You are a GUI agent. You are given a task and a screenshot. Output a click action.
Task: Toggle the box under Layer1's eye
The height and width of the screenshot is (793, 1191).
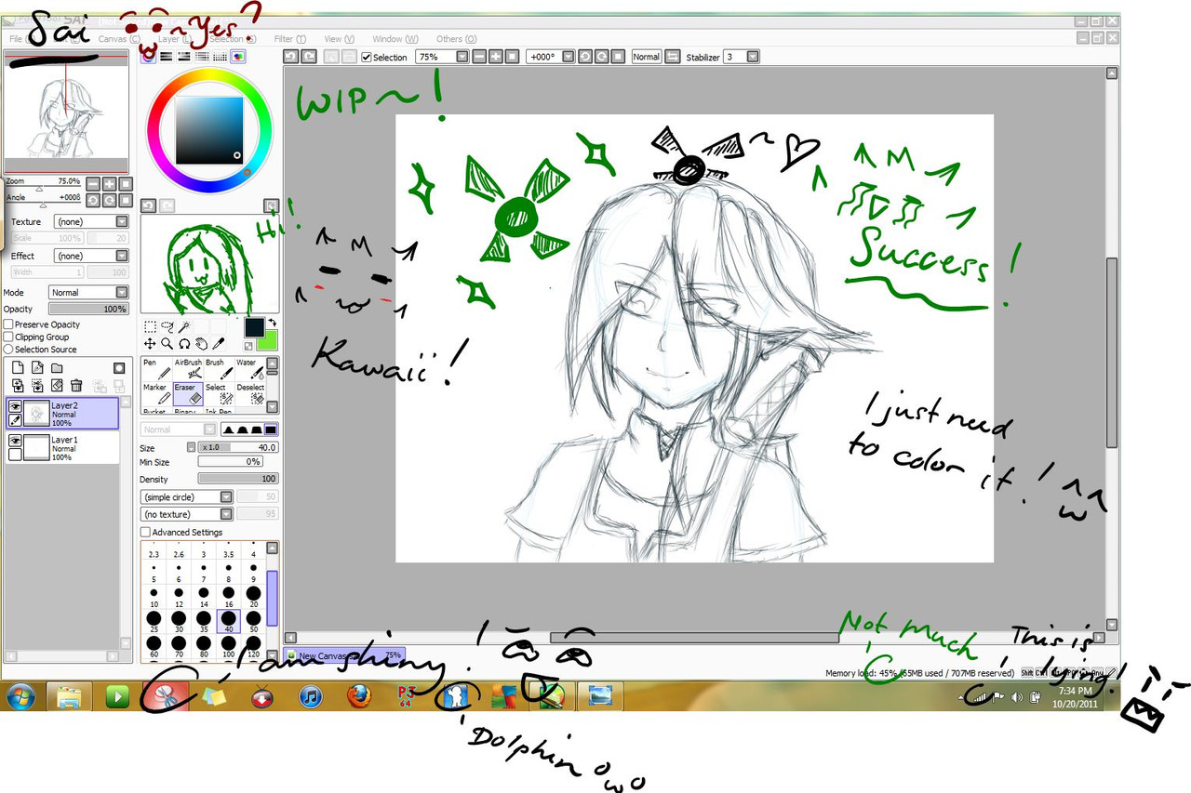click(15, 455)
